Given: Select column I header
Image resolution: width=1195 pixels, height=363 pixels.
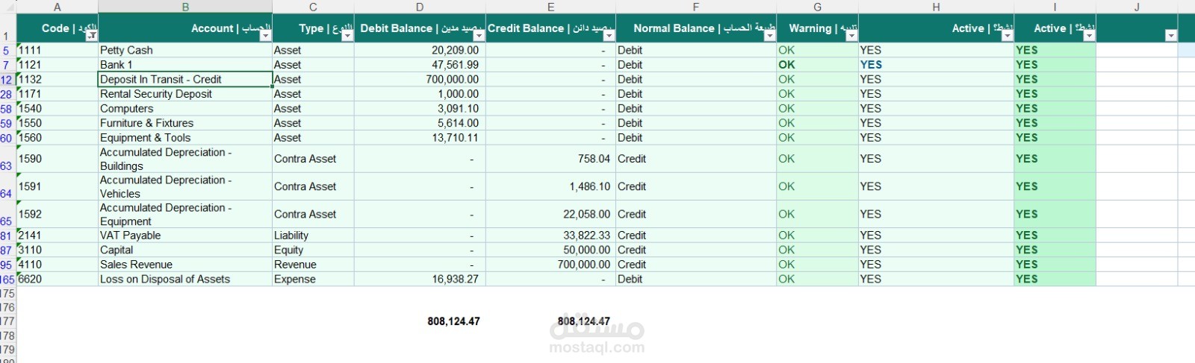Looking at the screenshot, I should point(1055,7).
